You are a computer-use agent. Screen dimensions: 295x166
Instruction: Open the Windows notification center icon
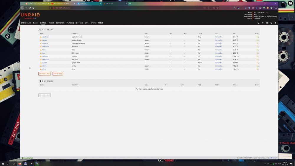point(291,164)
